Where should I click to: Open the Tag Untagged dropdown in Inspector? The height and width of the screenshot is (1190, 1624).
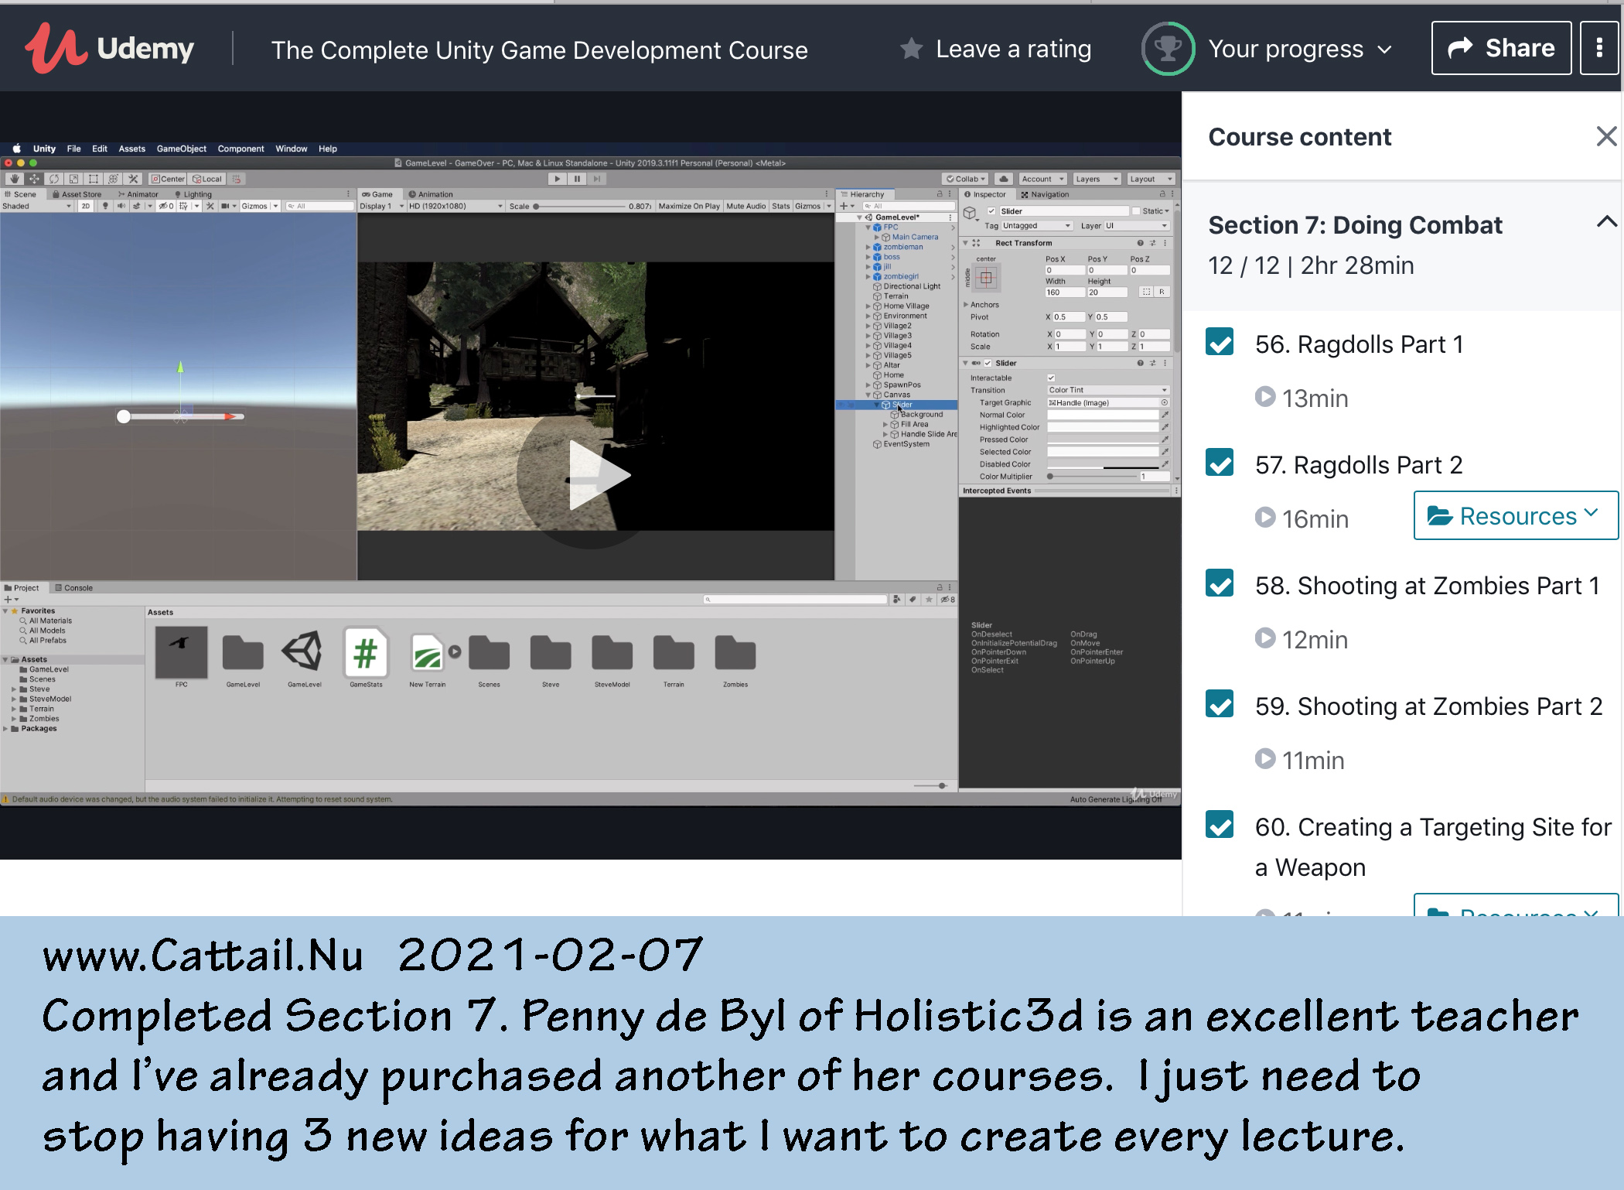[1036, 226]
